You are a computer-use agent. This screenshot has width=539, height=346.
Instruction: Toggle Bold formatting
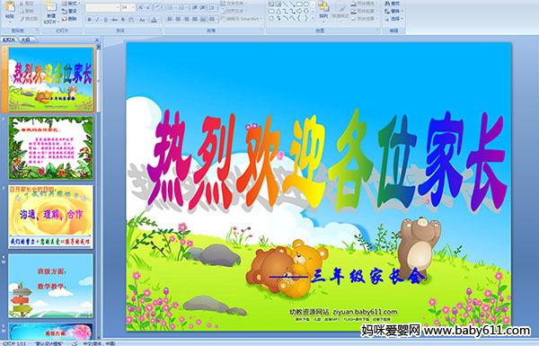(89, 20)
